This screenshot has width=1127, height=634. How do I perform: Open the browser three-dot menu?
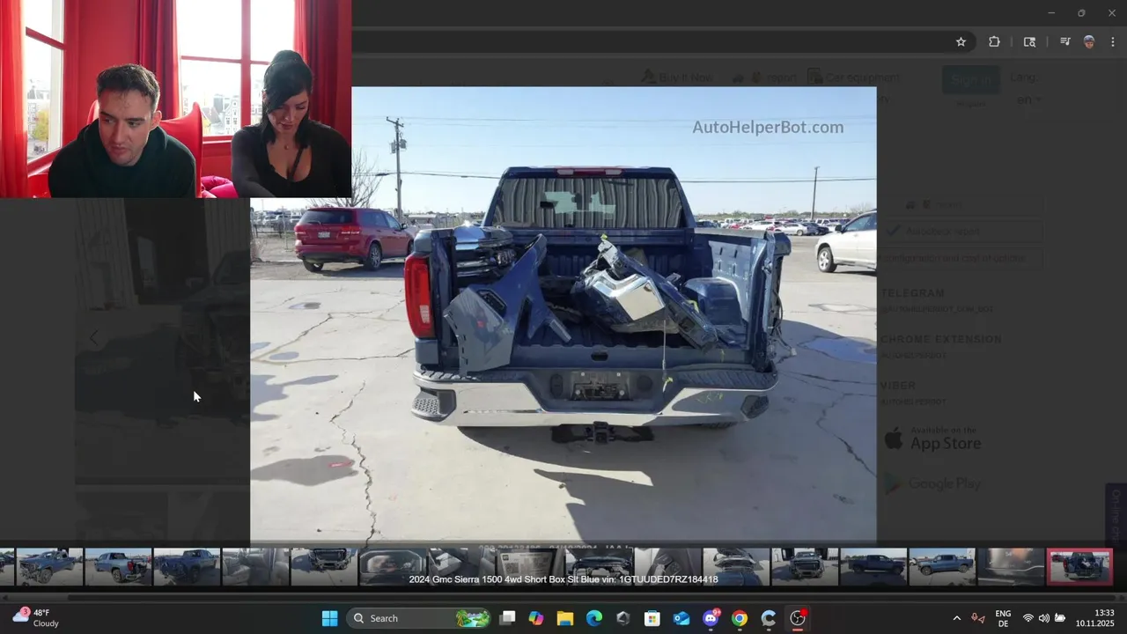[1113, 41]
